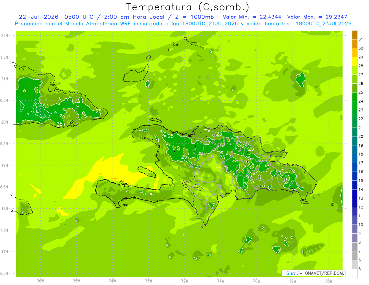
Task: Click the colorbar label "22"
Action: 361,119
